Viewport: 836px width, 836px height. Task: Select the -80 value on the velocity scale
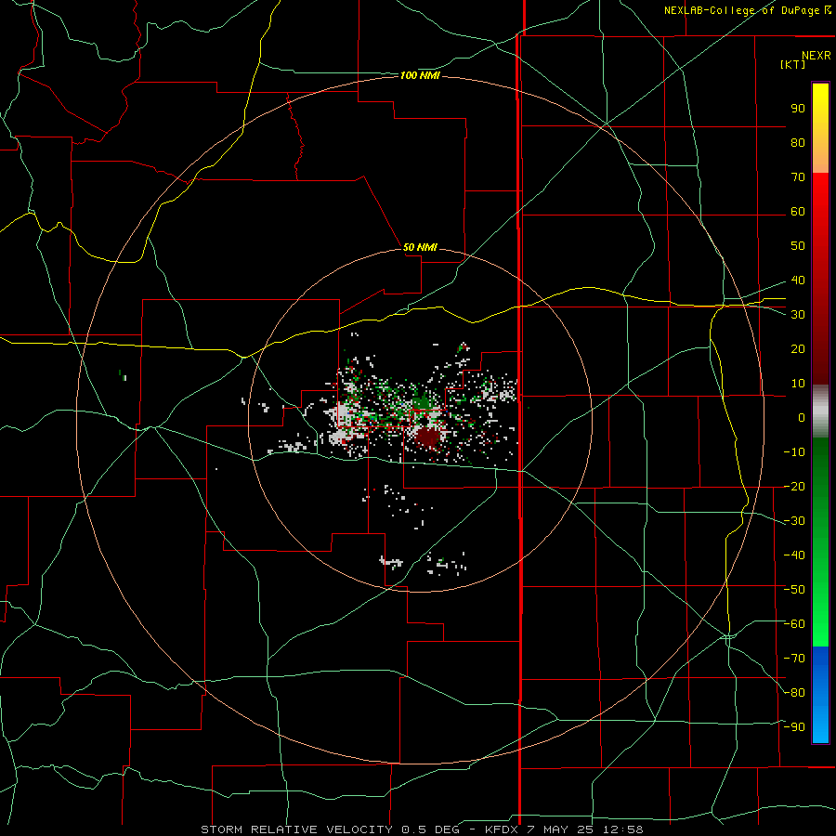(x=794, y=693)
